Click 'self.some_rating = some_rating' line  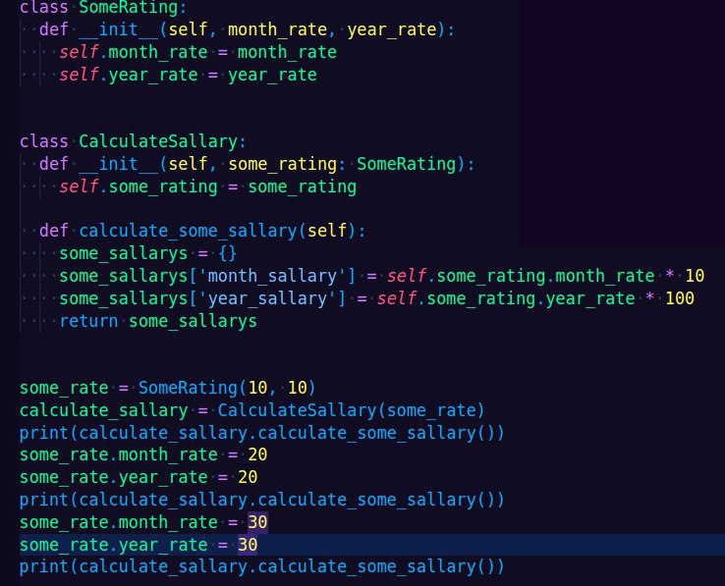coord(208,186)
